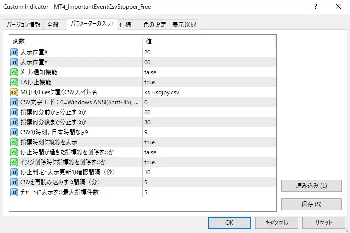
Task: Click the integer icon beside 指標何分前から停止するか
Action: [x=14, y=112]
